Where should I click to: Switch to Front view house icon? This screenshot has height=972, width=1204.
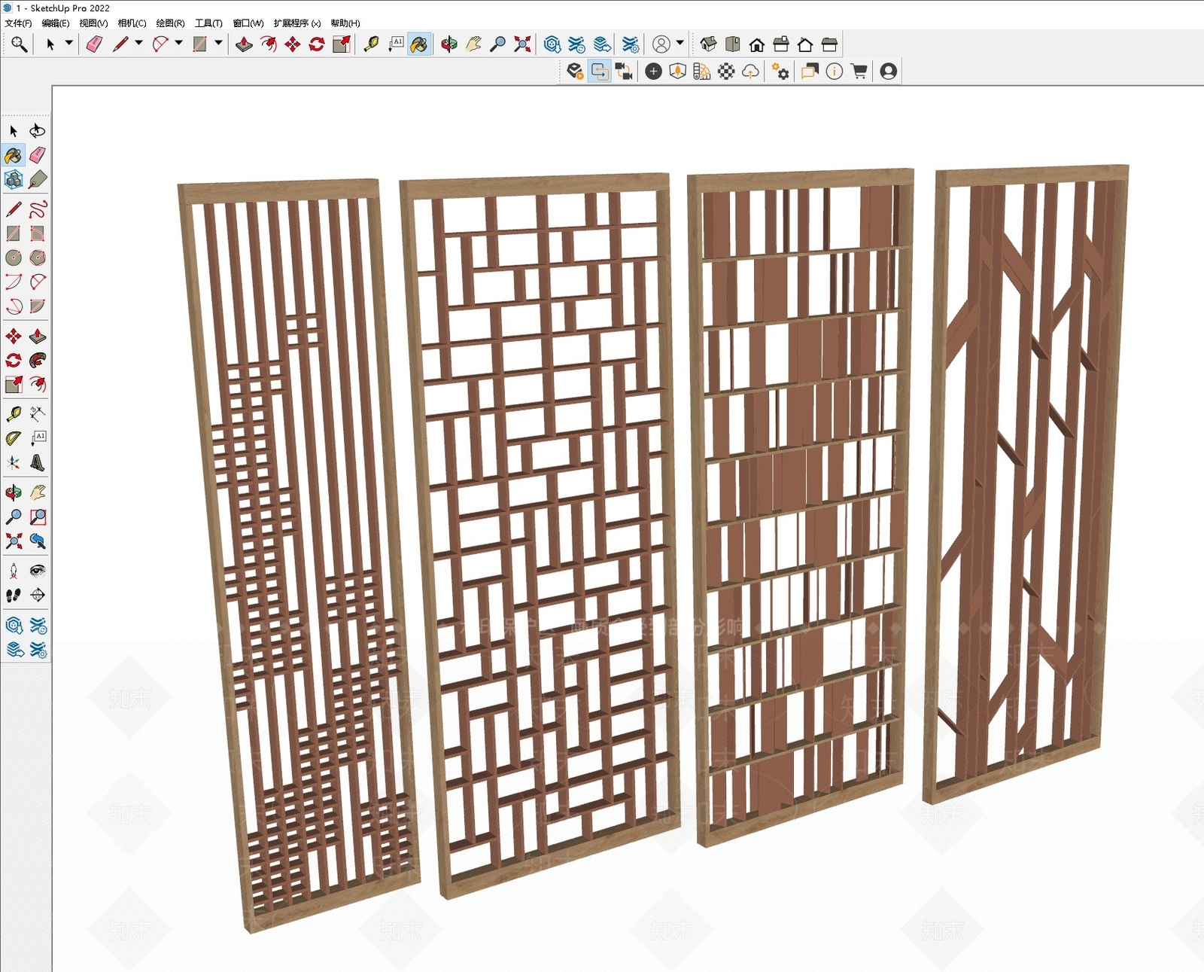756,44
